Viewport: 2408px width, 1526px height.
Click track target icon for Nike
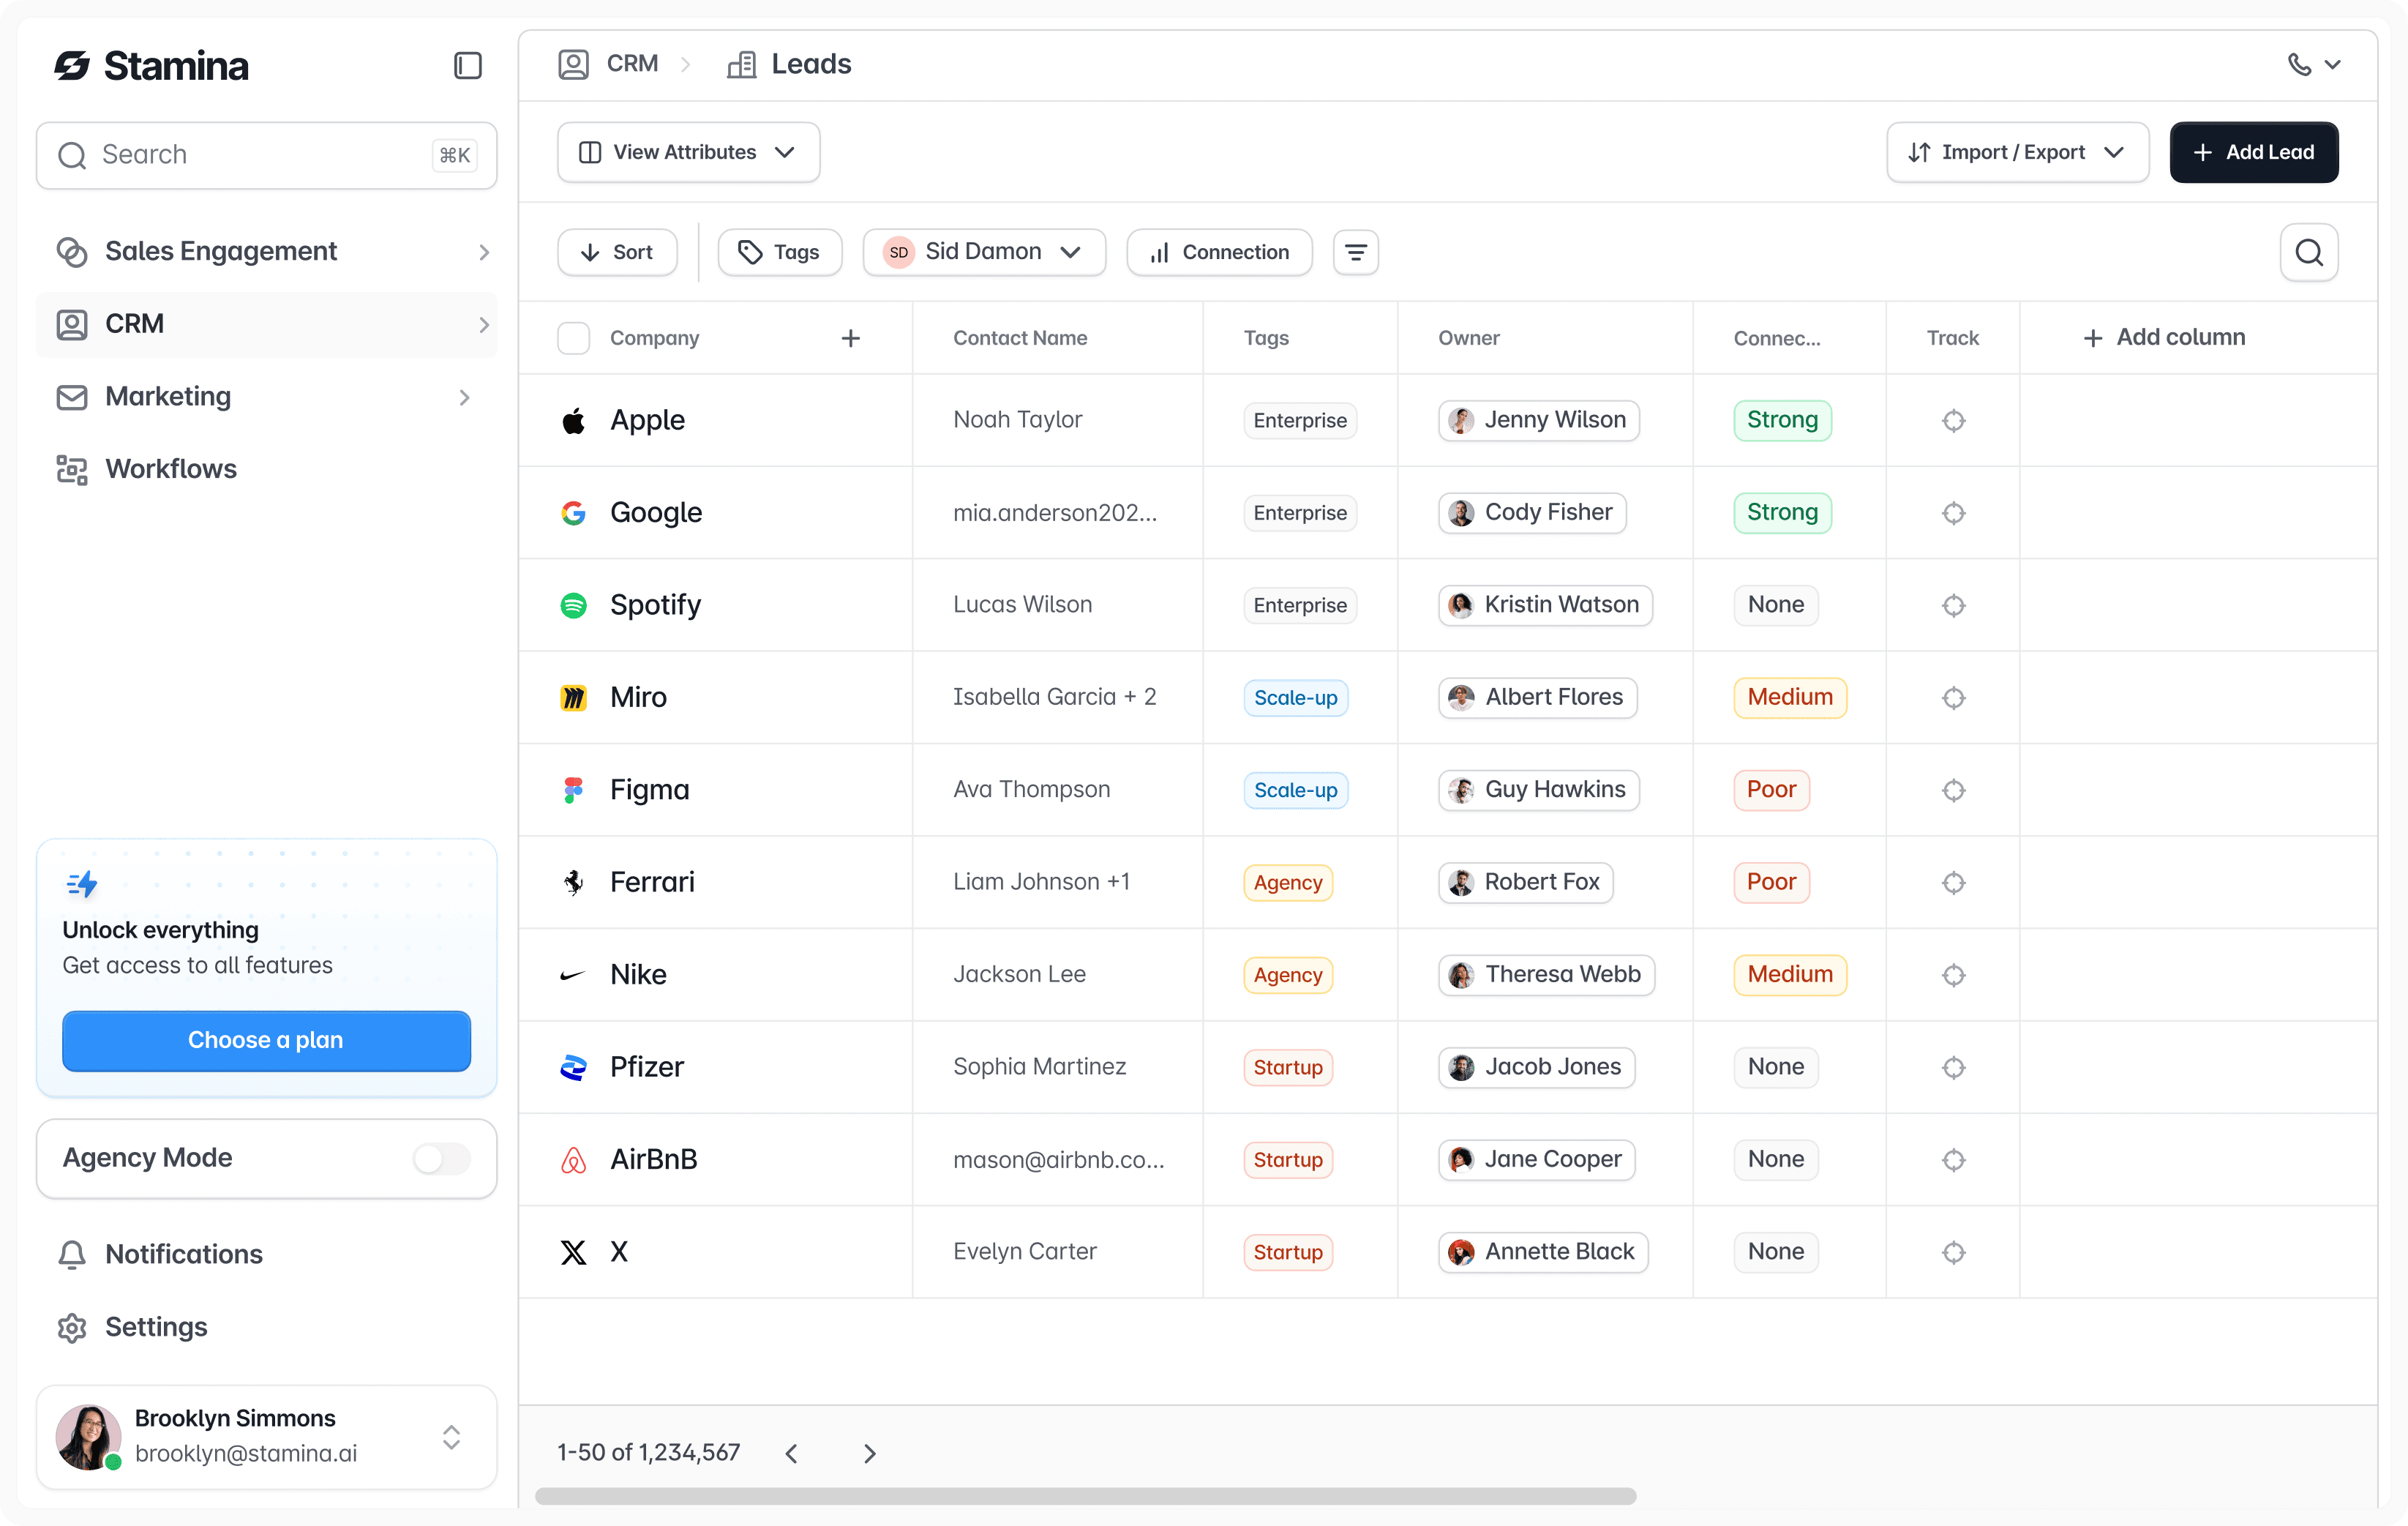[1953, 975]
